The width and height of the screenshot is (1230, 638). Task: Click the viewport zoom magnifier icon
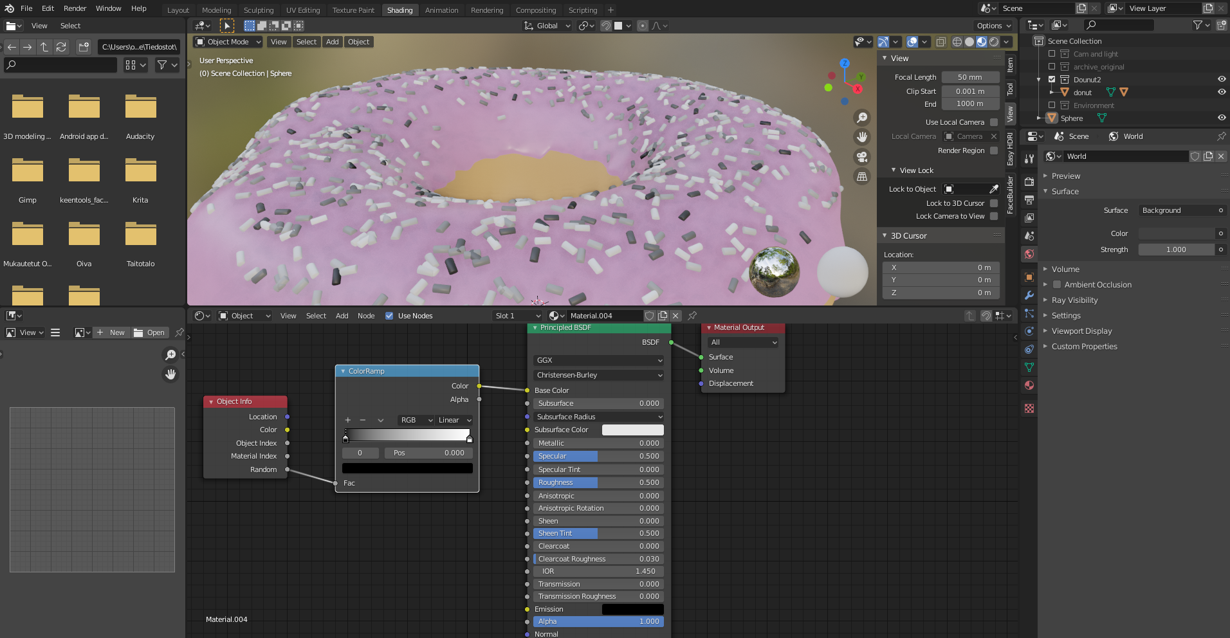coord(862,118)
